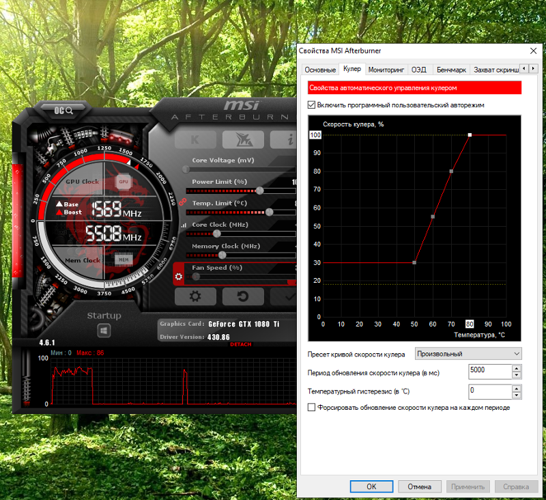Open the Захват скриншотов tab

coord(494,70)
